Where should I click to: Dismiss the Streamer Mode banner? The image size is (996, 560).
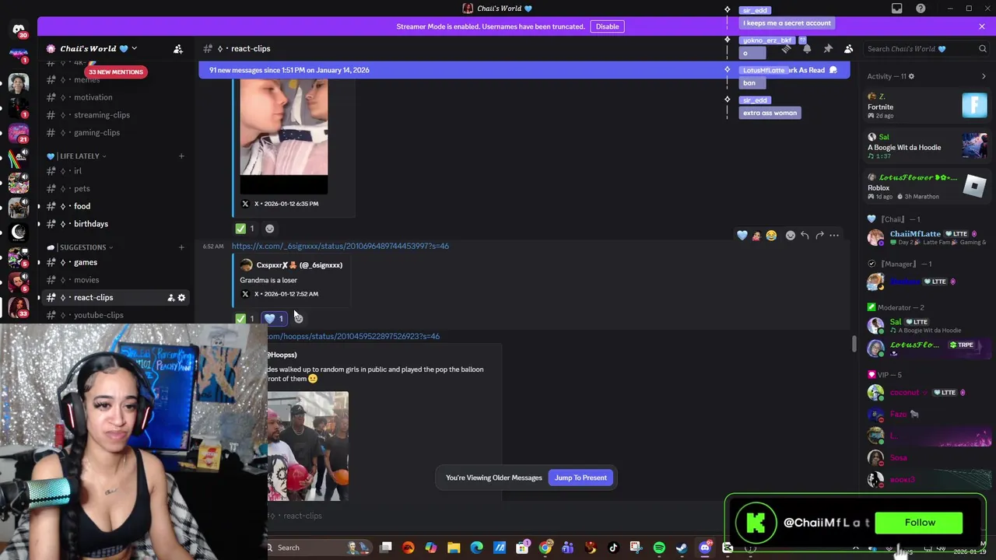pos(982,26)
